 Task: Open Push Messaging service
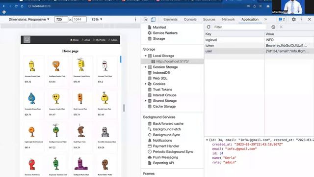click(165, 157)
